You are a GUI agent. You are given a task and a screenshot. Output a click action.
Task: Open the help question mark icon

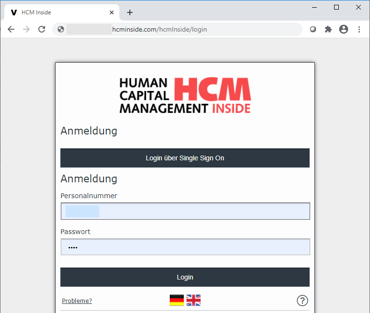click(x=302, y=301)
